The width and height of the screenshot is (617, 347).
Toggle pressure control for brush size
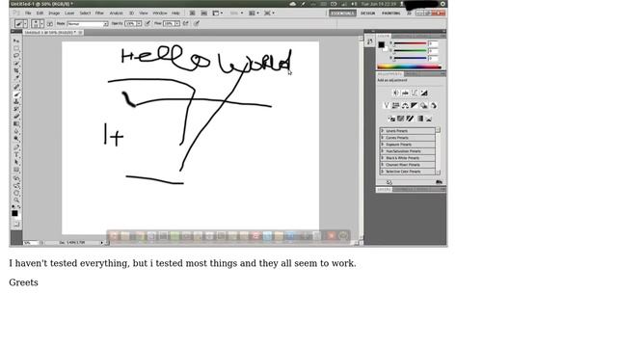pos(197,23)
